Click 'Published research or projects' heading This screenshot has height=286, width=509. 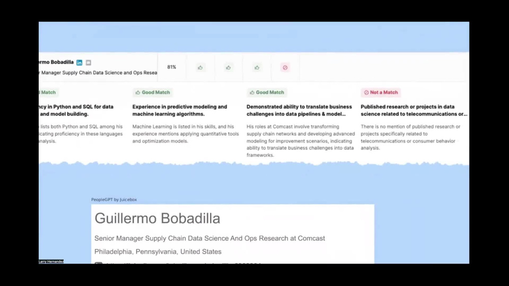[x=414, y=110]
